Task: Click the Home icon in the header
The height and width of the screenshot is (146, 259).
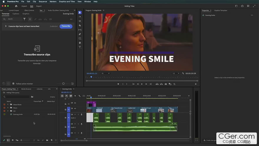Action: 16,6
